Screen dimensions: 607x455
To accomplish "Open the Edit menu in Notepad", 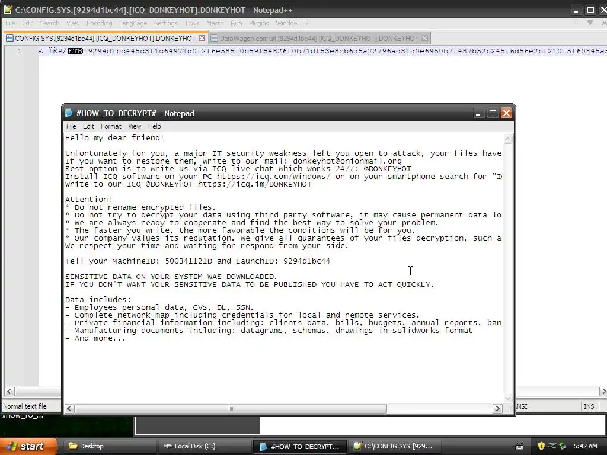I will tap(88, 126).
